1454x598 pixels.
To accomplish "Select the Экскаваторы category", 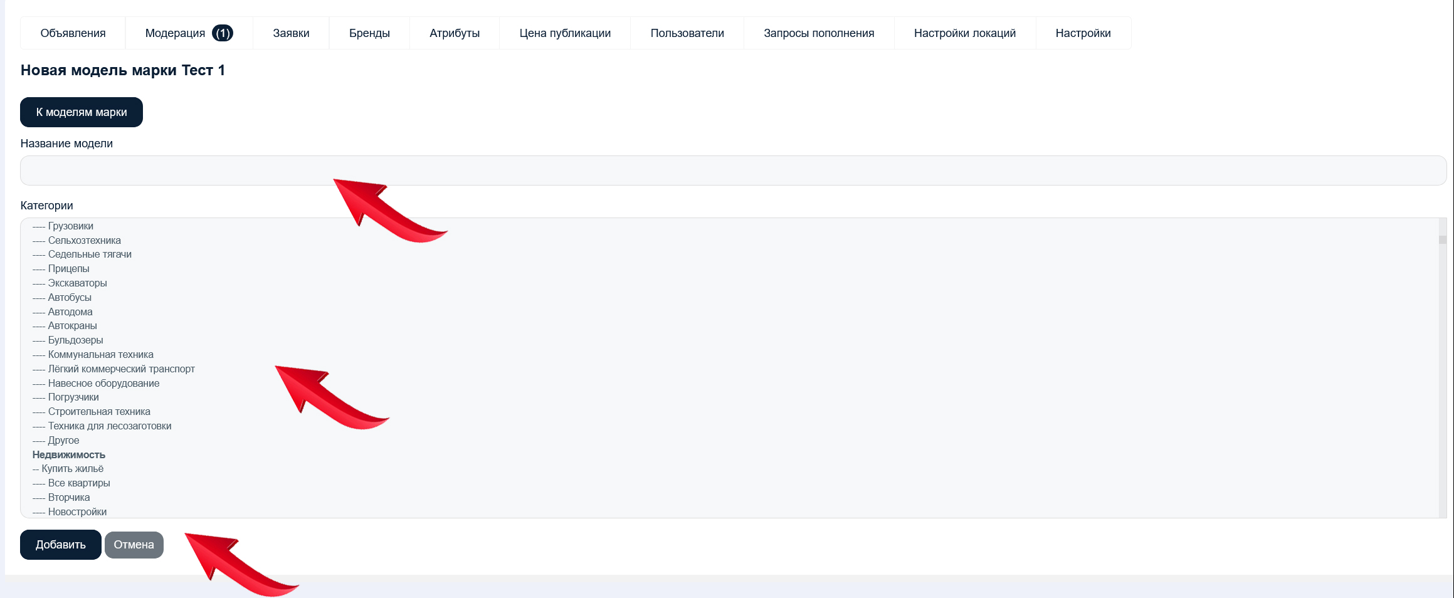I will click(x=77, y=283).
